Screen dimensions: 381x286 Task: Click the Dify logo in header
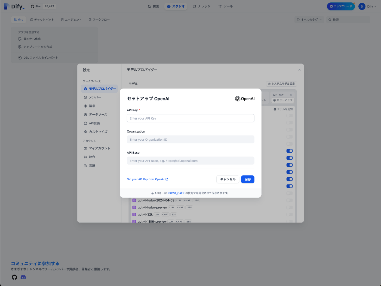[x=14, y=7]
